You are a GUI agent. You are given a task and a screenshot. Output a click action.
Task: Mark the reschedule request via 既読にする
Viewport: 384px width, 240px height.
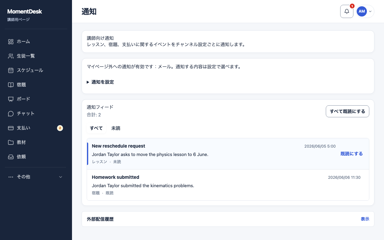(x=352, y=154)
